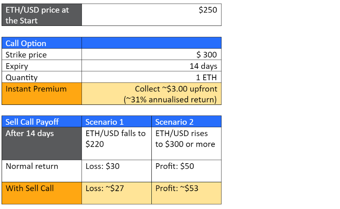
Task: Click the $ 300 strike price value
Action: (x=151, y=55)
